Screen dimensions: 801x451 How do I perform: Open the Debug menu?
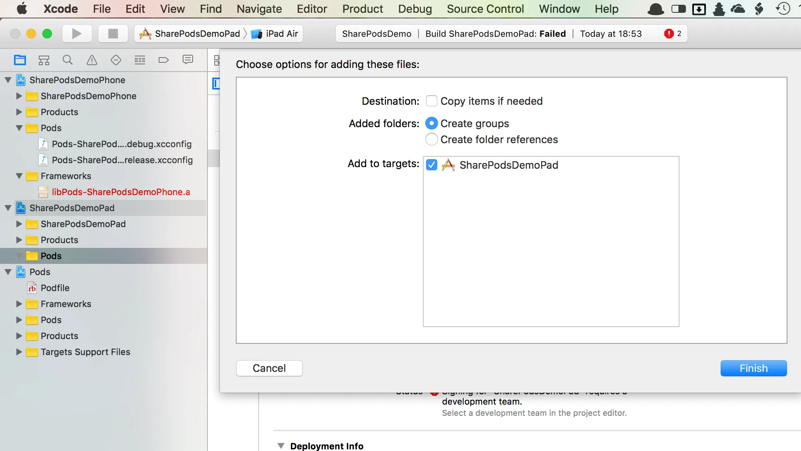point(415,9)
